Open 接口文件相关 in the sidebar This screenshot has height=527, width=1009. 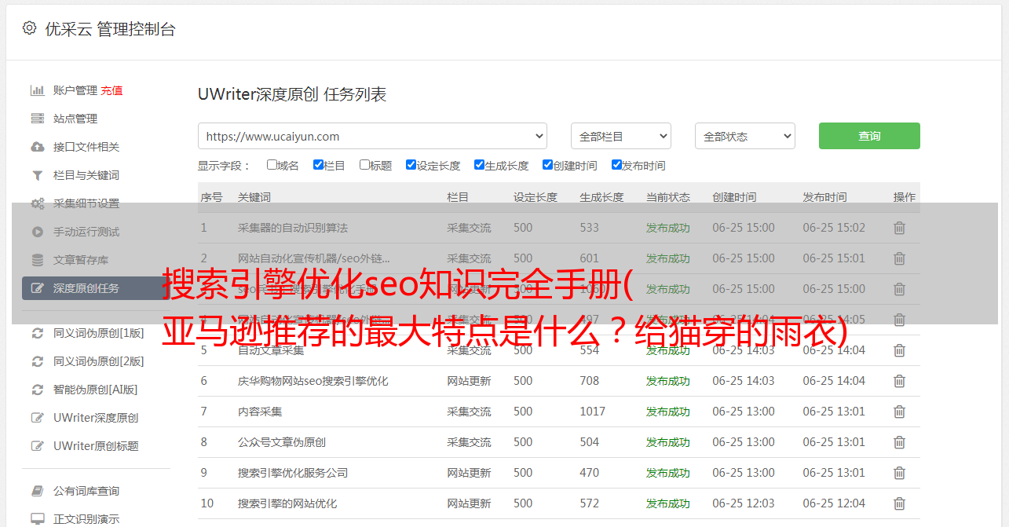point(86,147)
